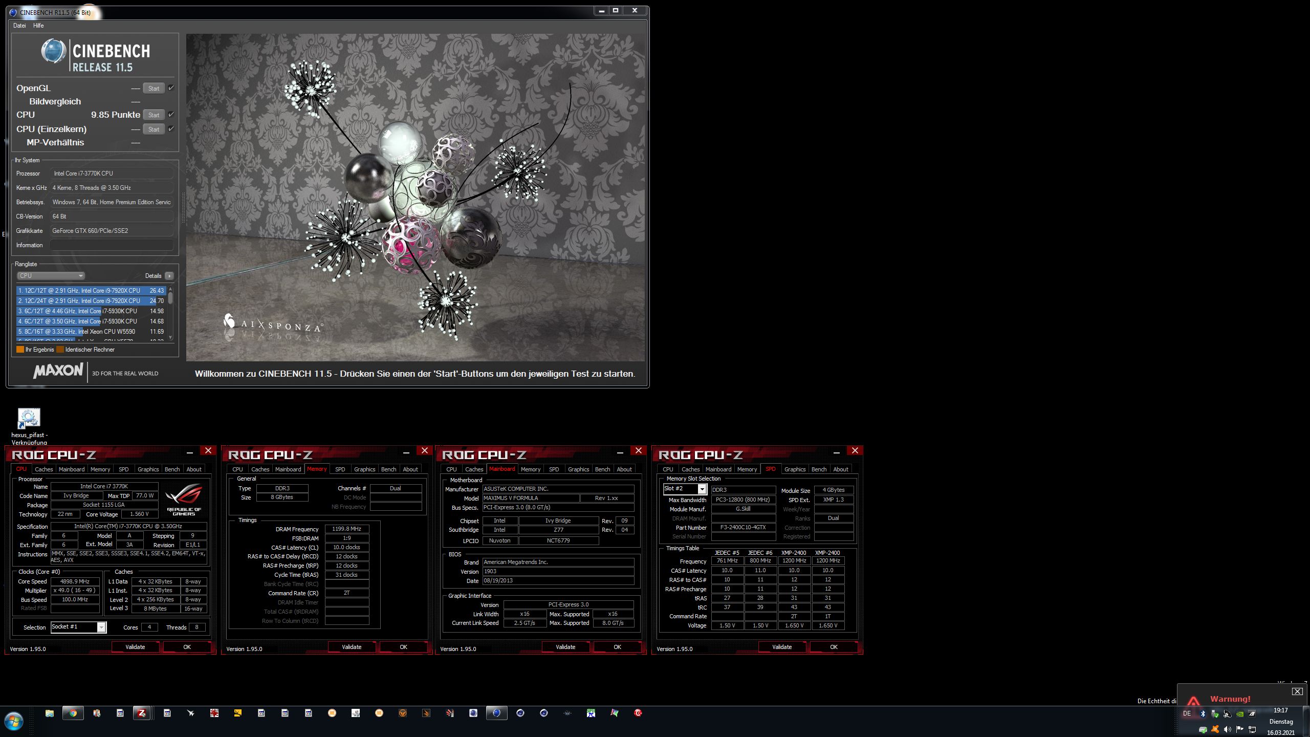
Task: Click the Bluetooth tray icon
Action: click(x=1203, y=713)
